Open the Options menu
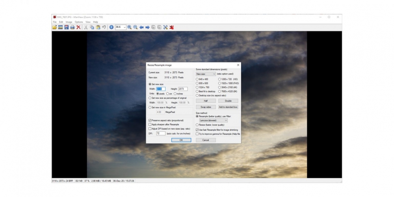Image resolution: width=394 pixels, height=197 pixels. 79,22
